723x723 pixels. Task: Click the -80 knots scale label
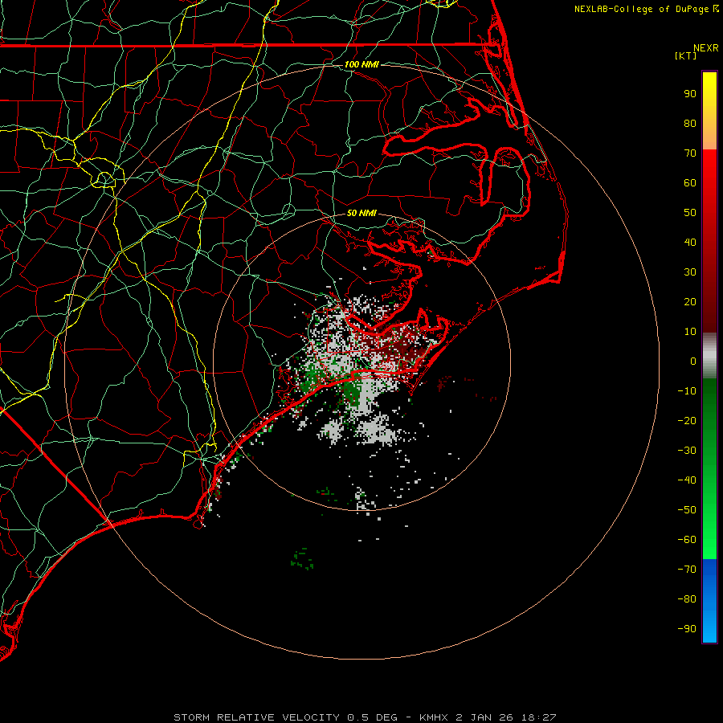[x=687, y=599]
